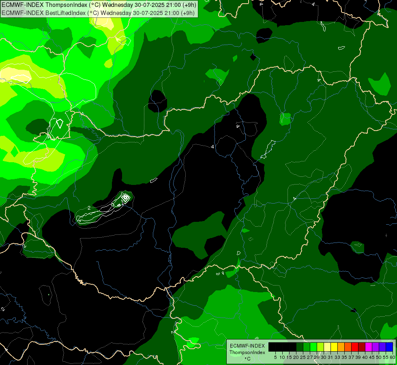Select the purple legend swatch (45–50)

coord(376,347)
